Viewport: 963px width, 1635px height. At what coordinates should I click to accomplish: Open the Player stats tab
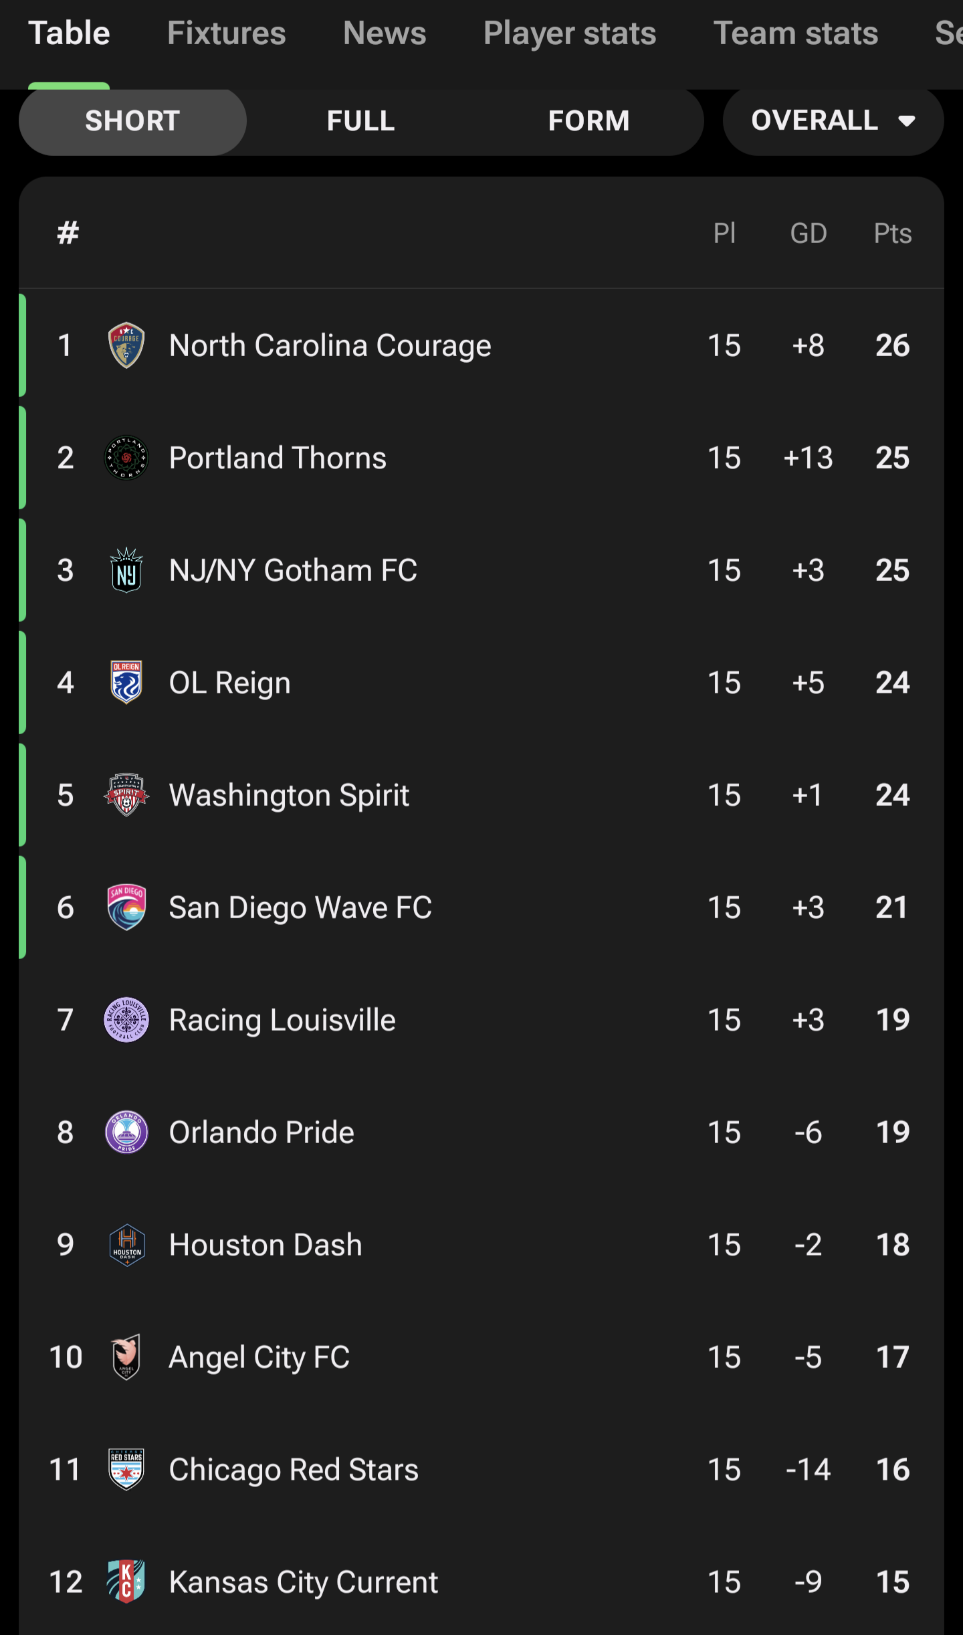[570, 33]
